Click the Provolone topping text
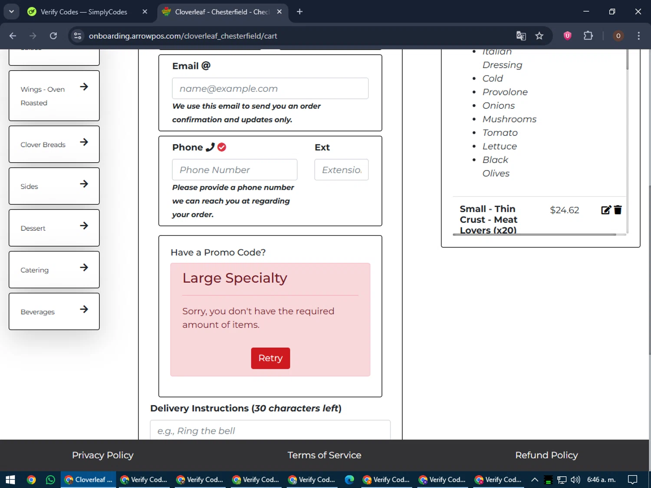This screenshot has width=651, height=488. (505, 92)
